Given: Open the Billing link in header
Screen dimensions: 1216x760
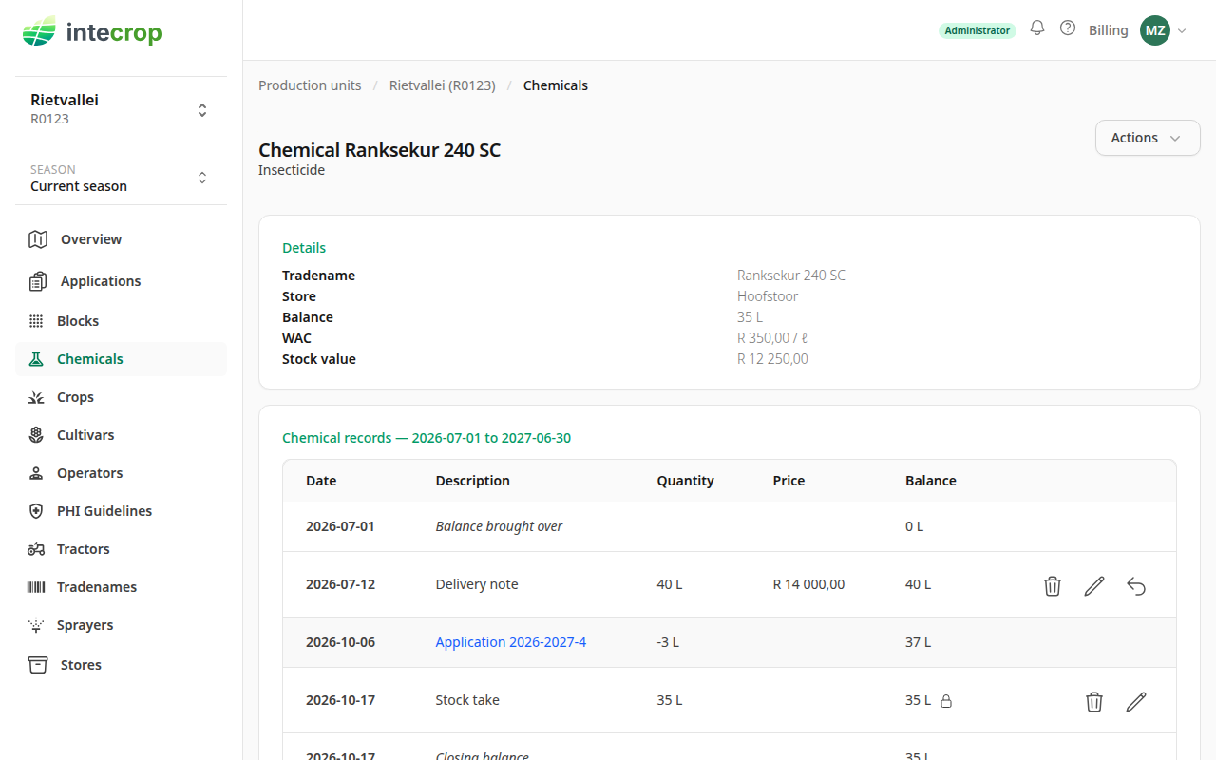Looking at the screenshot, I should click(1109, 30).
